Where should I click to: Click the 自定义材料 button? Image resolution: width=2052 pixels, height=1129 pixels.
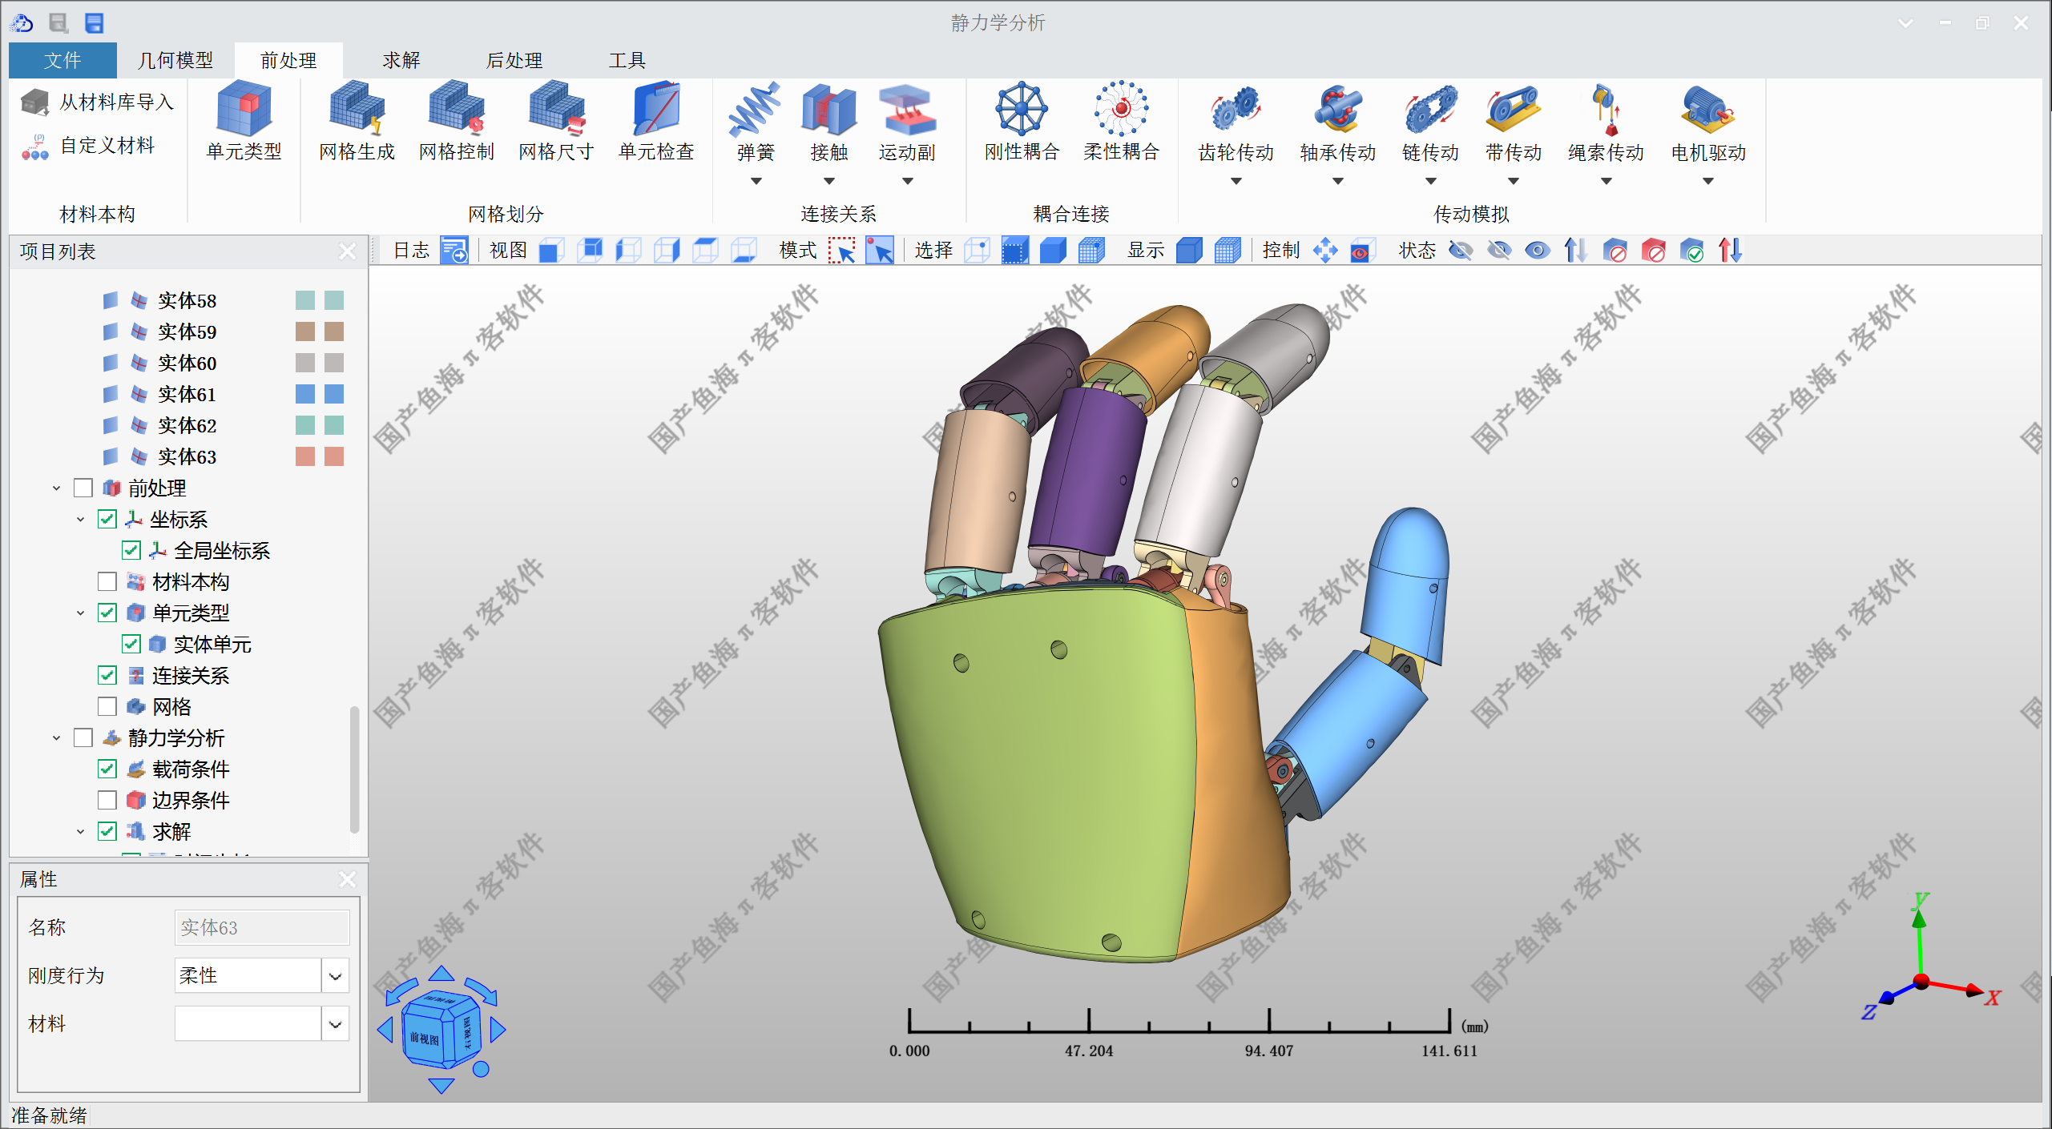click(107, 146)
